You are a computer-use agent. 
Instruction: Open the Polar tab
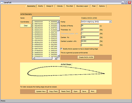pos(94,6)
